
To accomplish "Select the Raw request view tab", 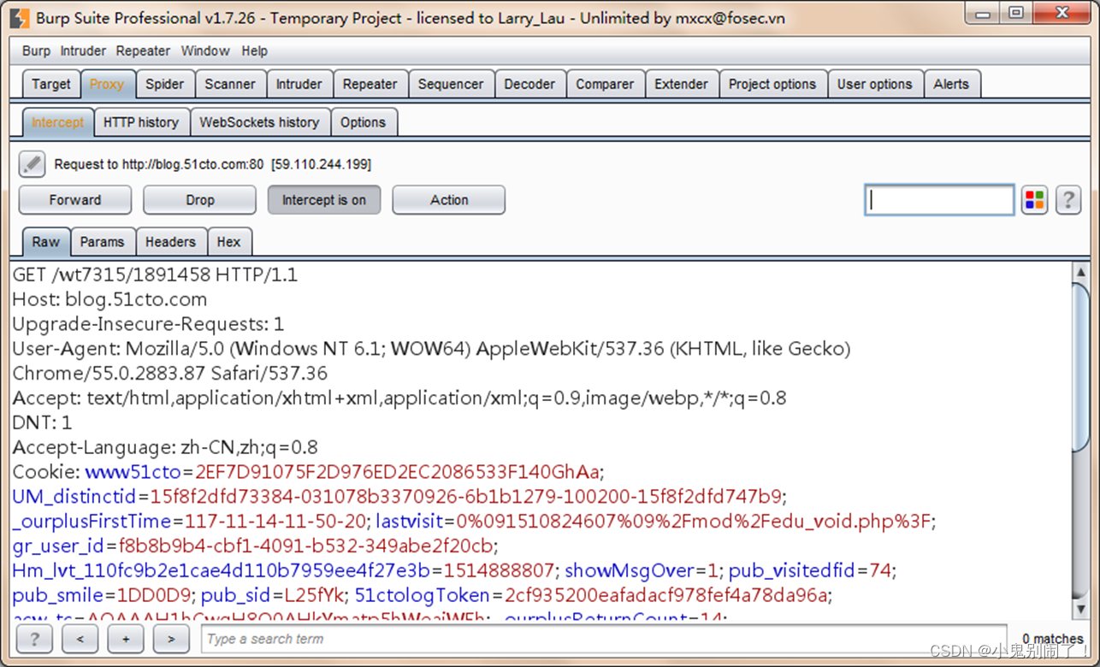I will coord(46,242).
